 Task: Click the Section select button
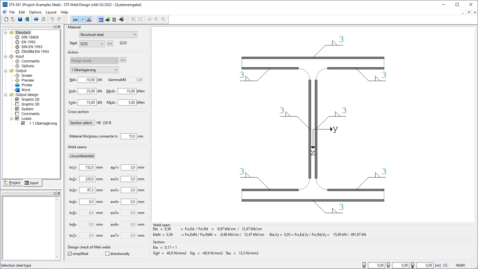click(82, 123)
